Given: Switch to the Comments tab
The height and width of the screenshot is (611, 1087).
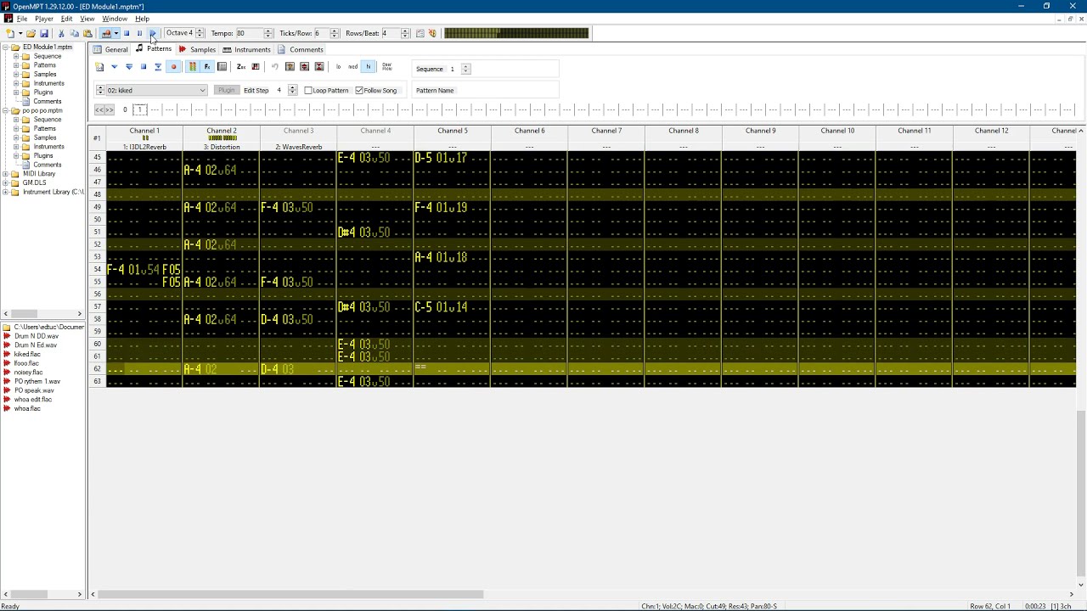Looking at the screenshot, I should click(x=301, y=49).
